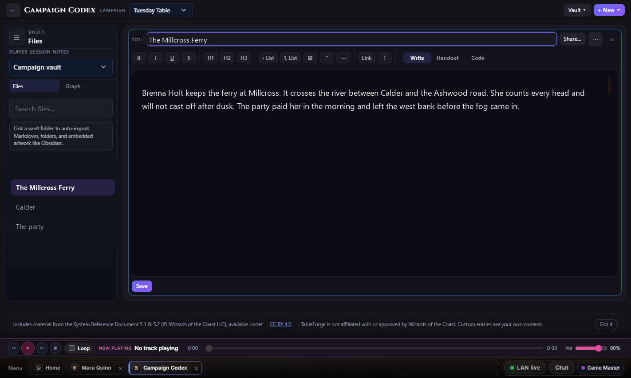631x378 pixels.
Task: Skip to next track
Action: click(42, 348)
